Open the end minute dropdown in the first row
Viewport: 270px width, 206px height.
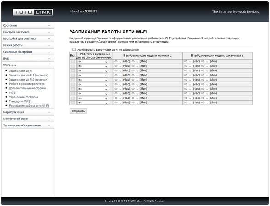[205, 61]
